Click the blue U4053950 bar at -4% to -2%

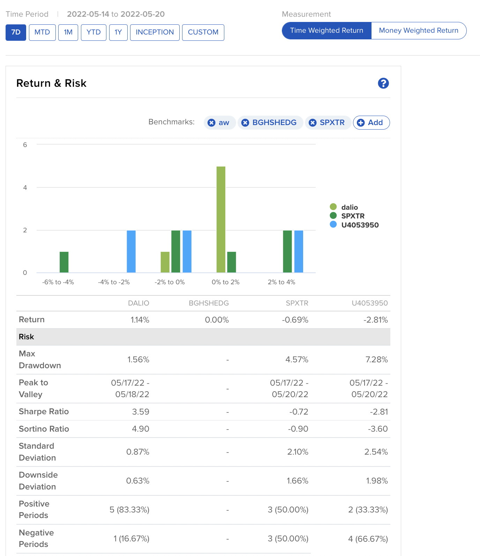(131, 251)
